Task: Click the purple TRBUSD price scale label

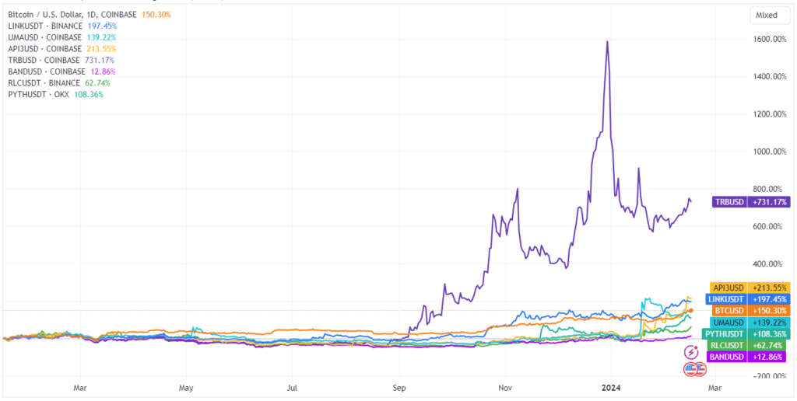Action: (x=750, y=202)
